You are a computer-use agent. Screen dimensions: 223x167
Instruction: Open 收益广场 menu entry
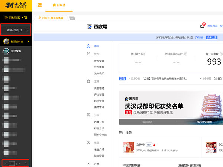(99, 150)
